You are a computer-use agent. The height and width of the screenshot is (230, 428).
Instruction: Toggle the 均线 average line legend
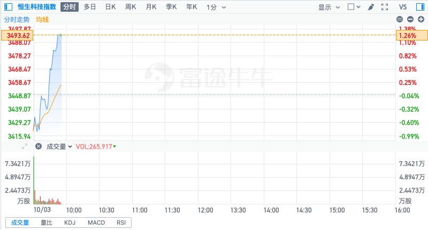pos(42,19)
